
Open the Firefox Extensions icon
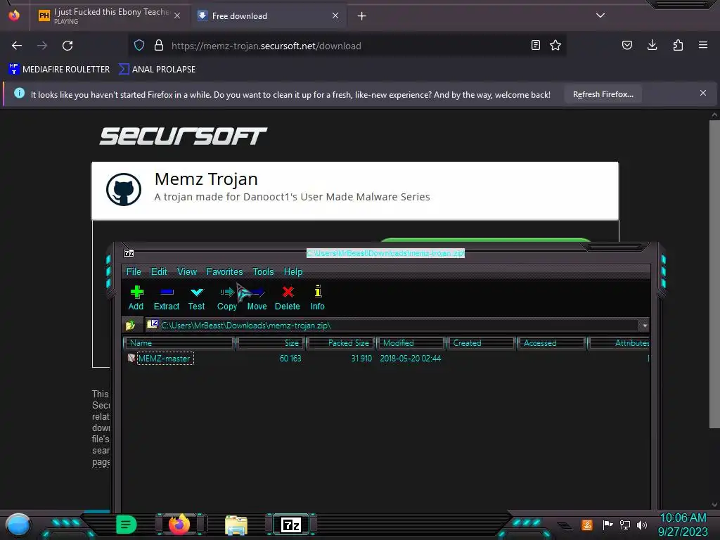coord(678,45)
